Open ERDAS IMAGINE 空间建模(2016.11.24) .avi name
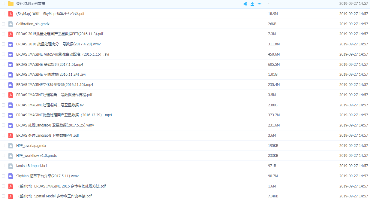This screenshot has width=370, height=201. [51, 75]
